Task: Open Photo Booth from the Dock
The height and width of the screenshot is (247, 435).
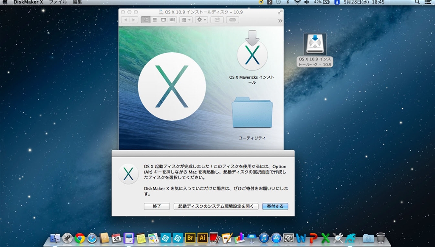Action: 215,238
